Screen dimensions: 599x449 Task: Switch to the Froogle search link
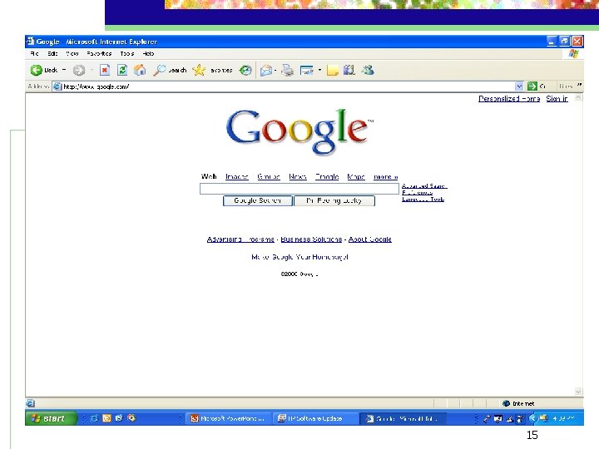point(327,176)
